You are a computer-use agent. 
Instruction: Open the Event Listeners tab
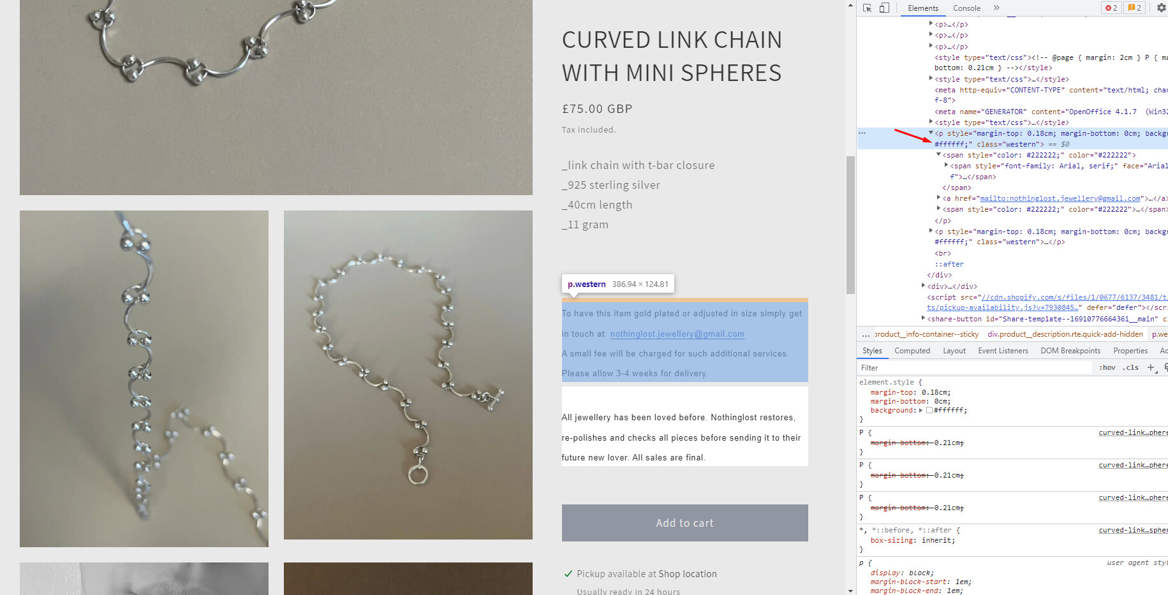coord(1003,351)
